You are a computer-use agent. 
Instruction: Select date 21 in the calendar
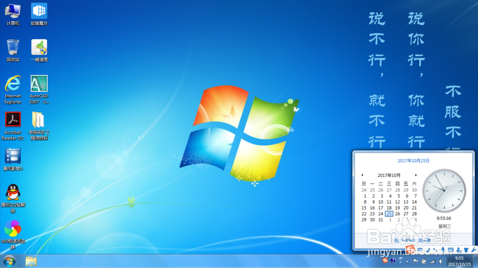(x=414, y=208)
